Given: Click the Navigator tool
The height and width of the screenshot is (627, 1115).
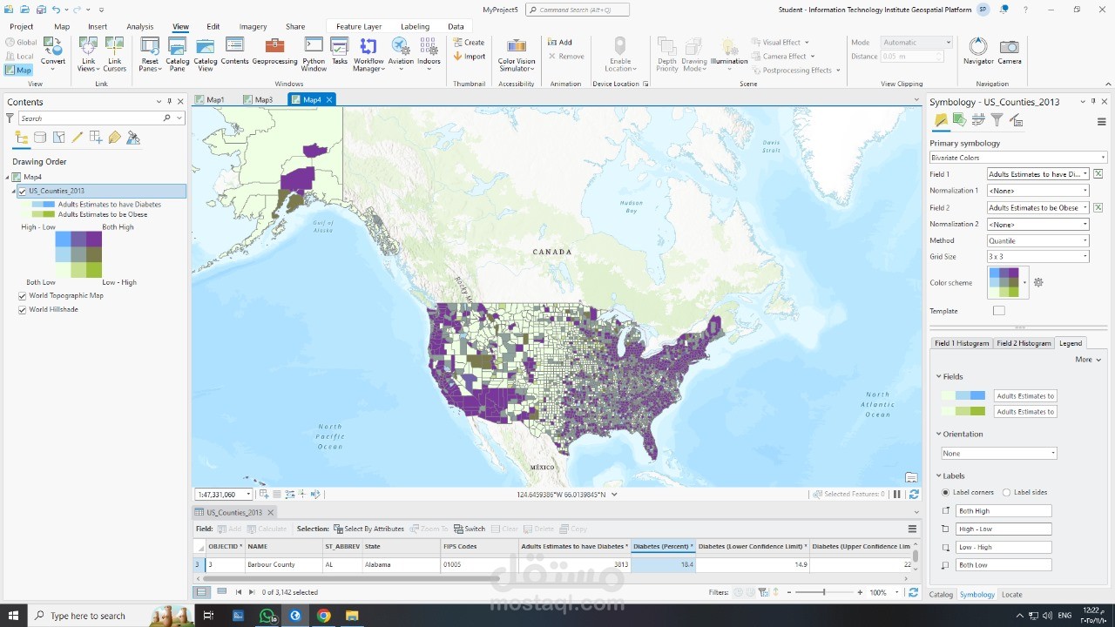Looking at the screenshot, I should (978, 51).
